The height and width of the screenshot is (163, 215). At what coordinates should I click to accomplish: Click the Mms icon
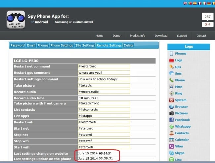[x=171, y=87]
